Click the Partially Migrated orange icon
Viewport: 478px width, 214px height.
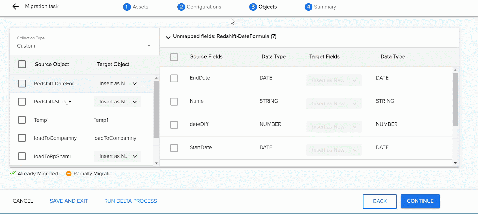pos(69,174)
